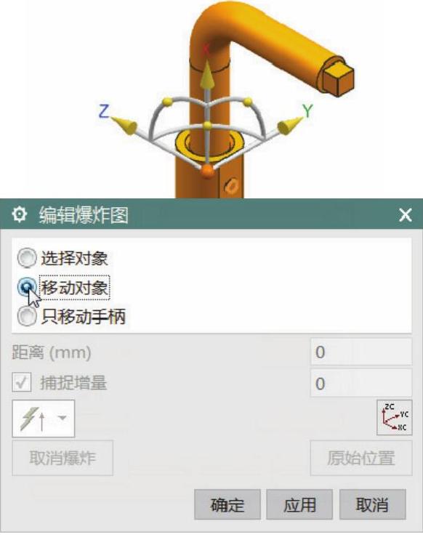The width and height of the screenshot is (423, 545).
Task: Click the Z-axis cone handle
Action: (x=125, y=126)
